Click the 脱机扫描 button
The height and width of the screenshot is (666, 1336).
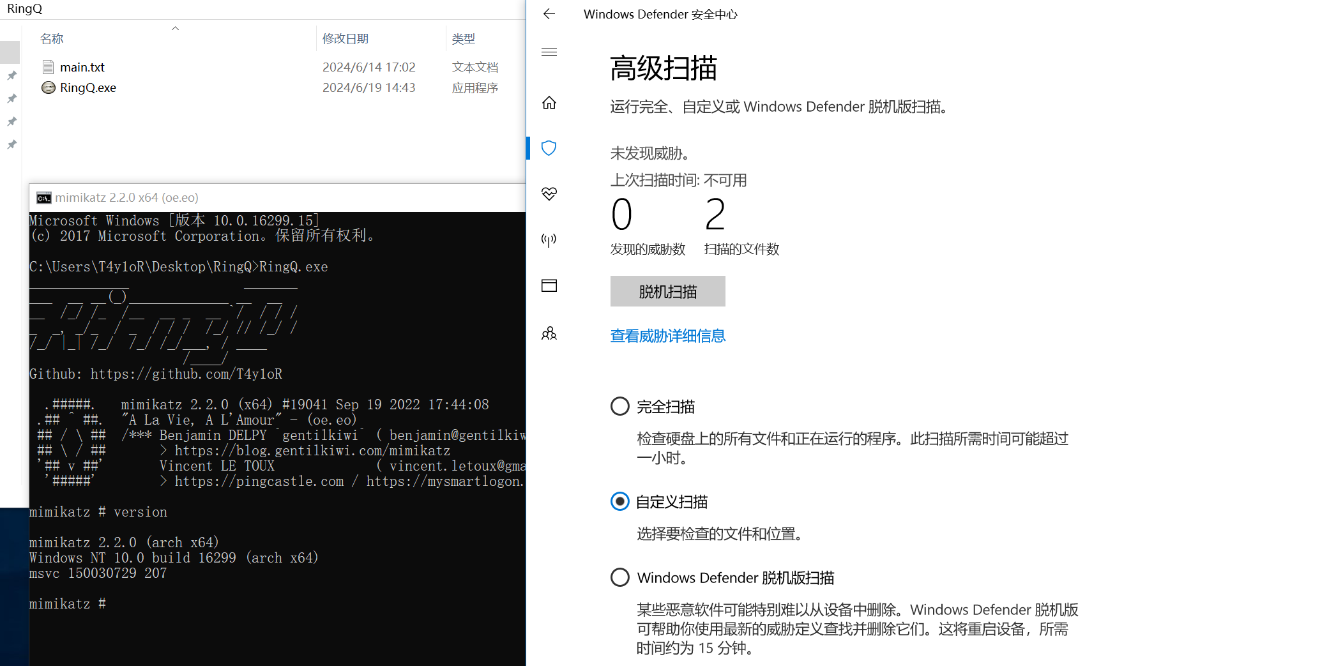pos(667,291)
